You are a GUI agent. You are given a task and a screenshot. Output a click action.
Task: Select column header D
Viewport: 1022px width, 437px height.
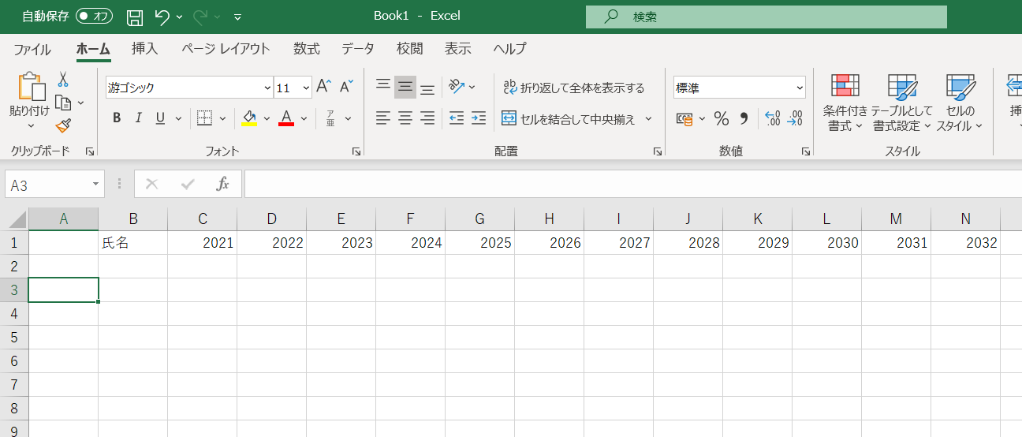click(272, 219)
